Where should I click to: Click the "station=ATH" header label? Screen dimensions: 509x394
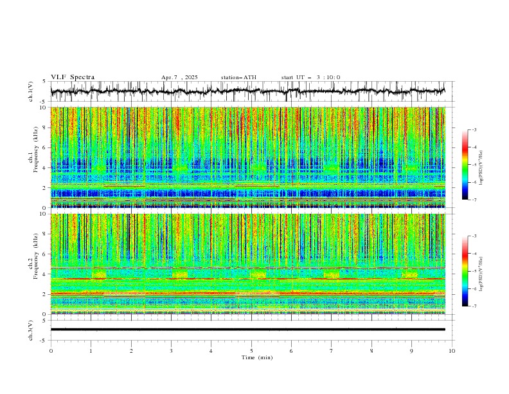[238, 77]
